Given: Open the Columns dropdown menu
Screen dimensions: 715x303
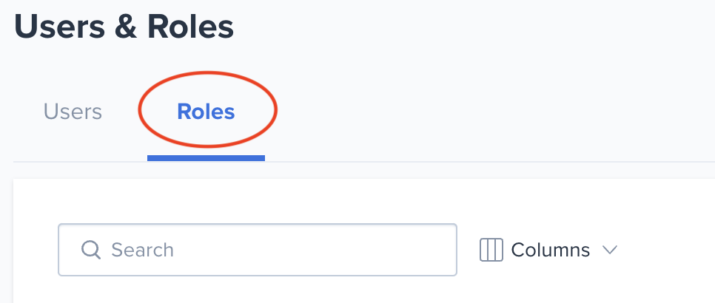Looking at the screenshot, I should pyautogui.click(x=548, y=250).
